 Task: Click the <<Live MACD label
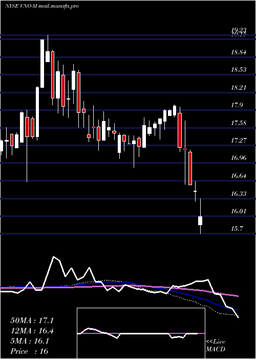(216, 346)
